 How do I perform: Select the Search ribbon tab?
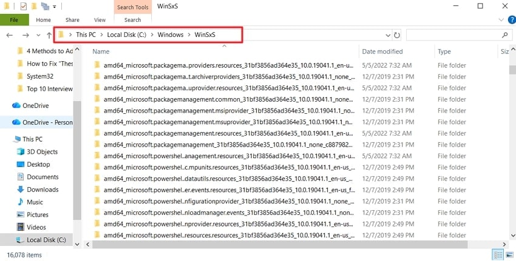pos(132,20)
